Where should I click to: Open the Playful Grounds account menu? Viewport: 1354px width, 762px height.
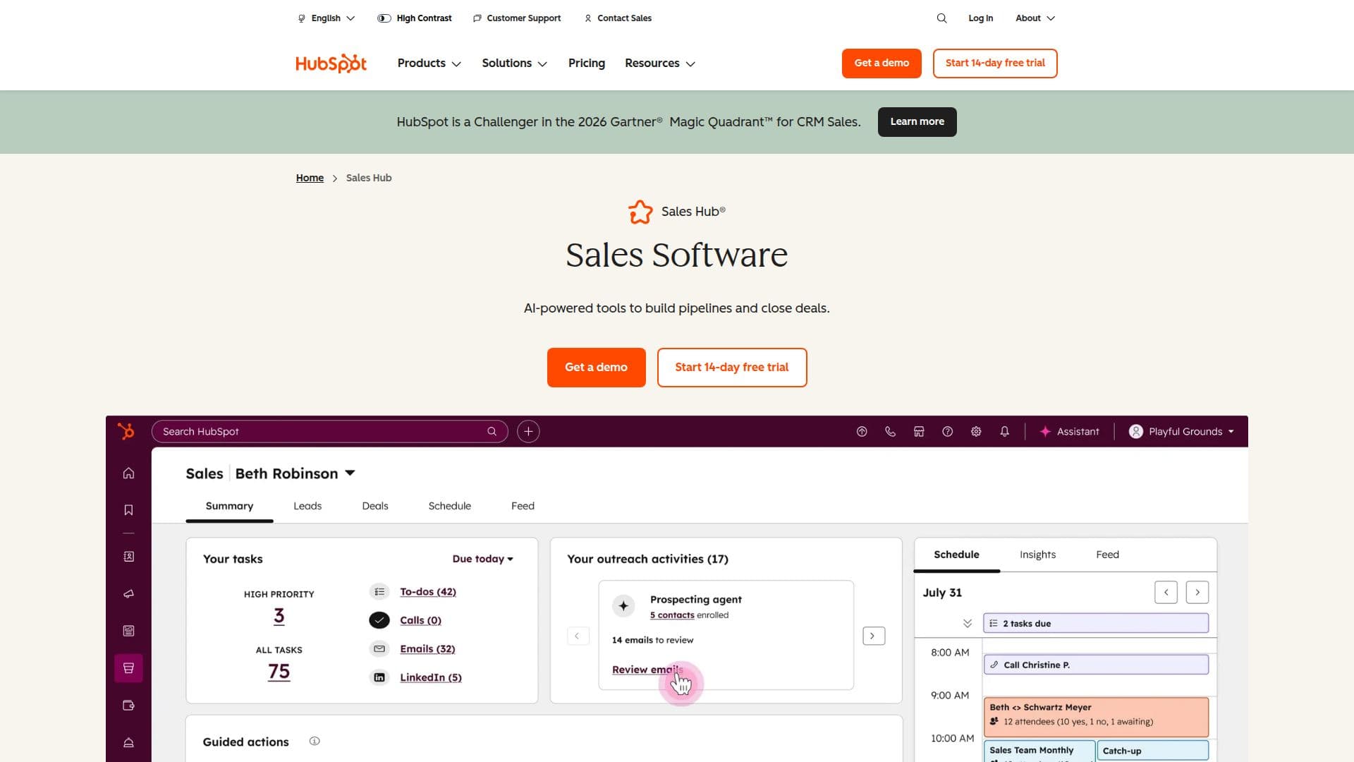pyautogui.click(x=1182, y=432)
